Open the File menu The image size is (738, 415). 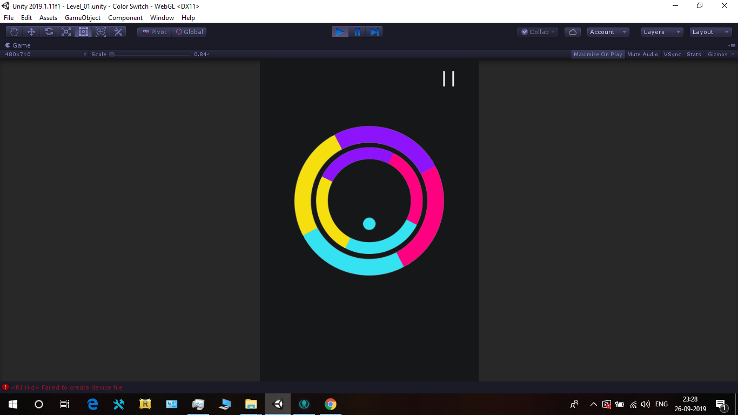9,18
